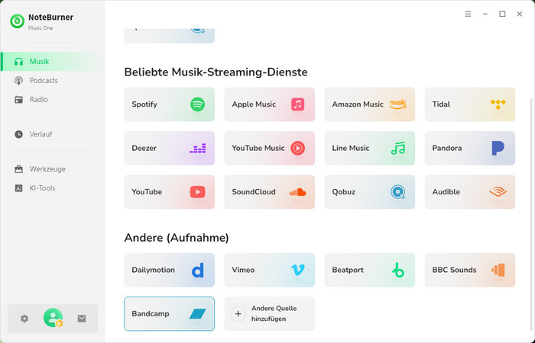
Task: Click the Line Music label text
Action: pyautogui.click(x=350, y=148)
